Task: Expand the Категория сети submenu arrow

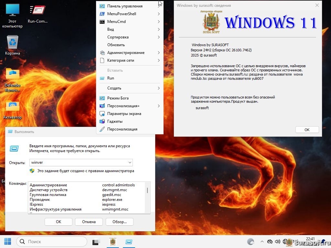Action: coord(158,60)
